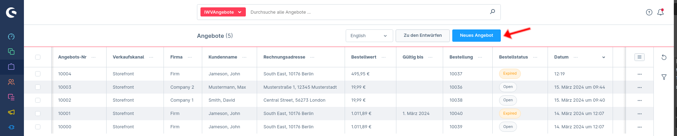Screen dimensions: 677x136
Task: Click address Central Street, 56273 London
Action: pyautogui.click(x=294, y=100)
